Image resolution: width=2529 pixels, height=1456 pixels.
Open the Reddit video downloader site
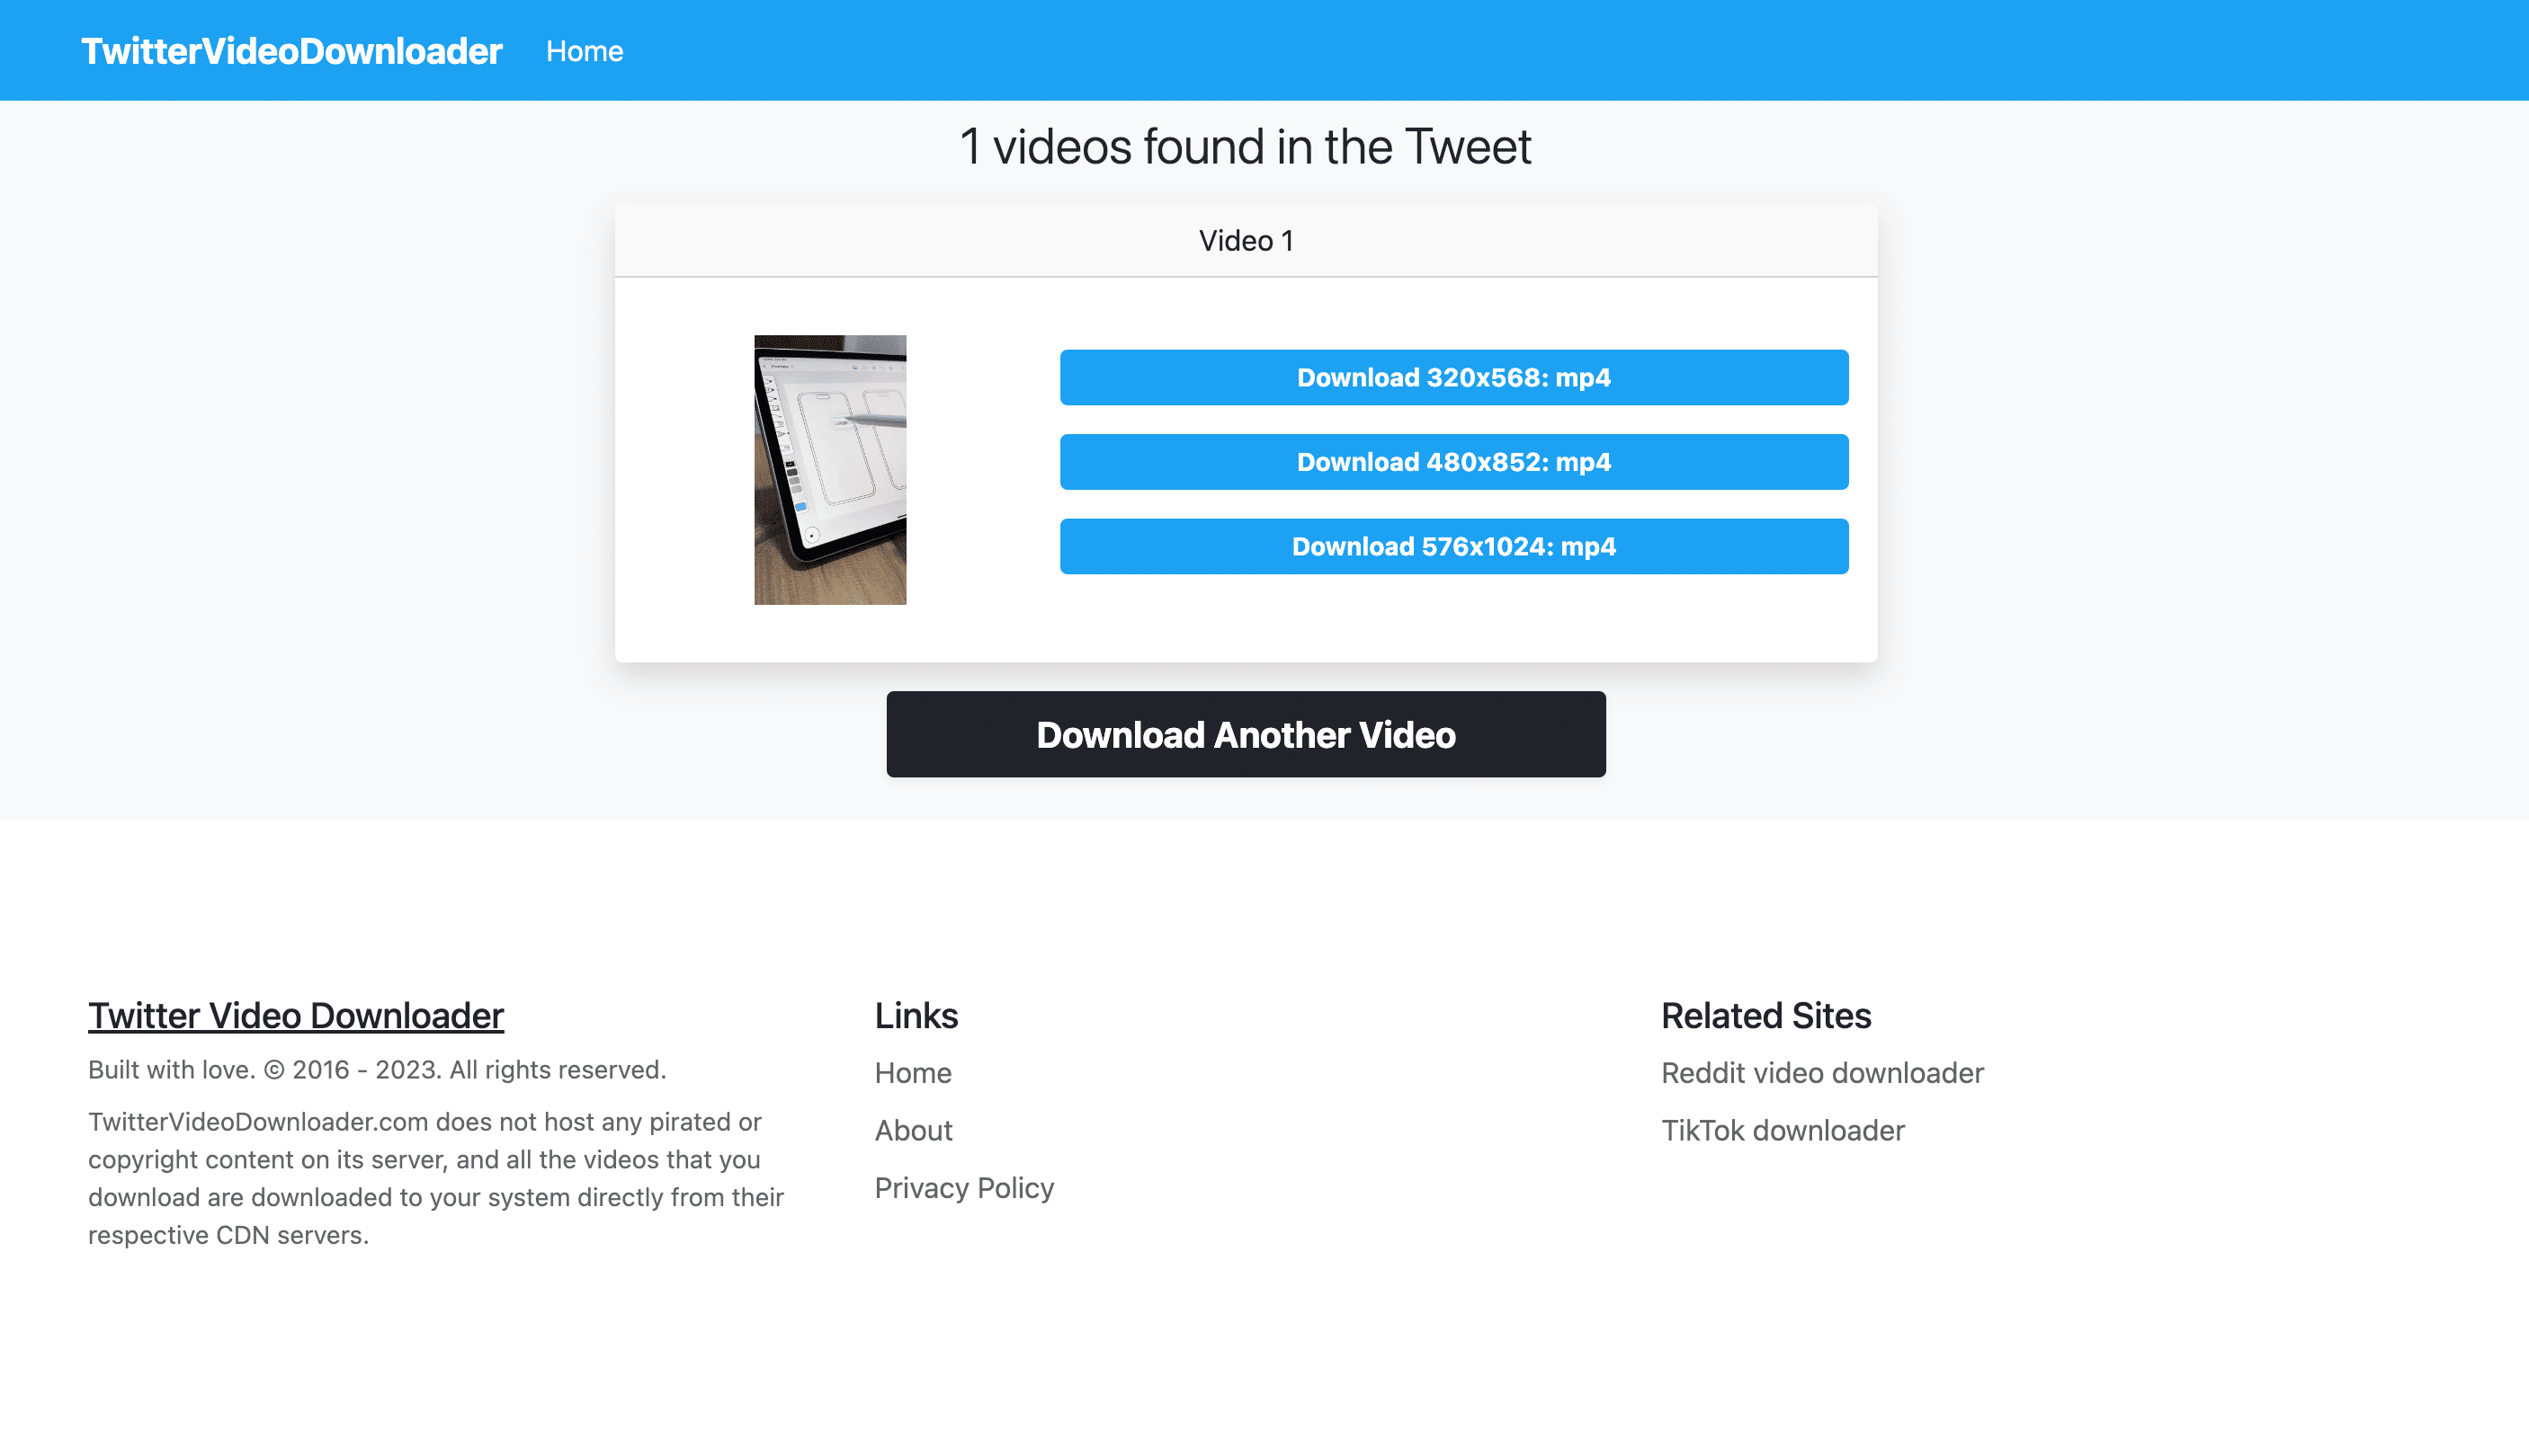point(1822,1072)
